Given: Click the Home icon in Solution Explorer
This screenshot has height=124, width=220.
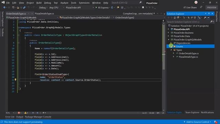Looking at the screenshot, I should (x=175, y=18).
